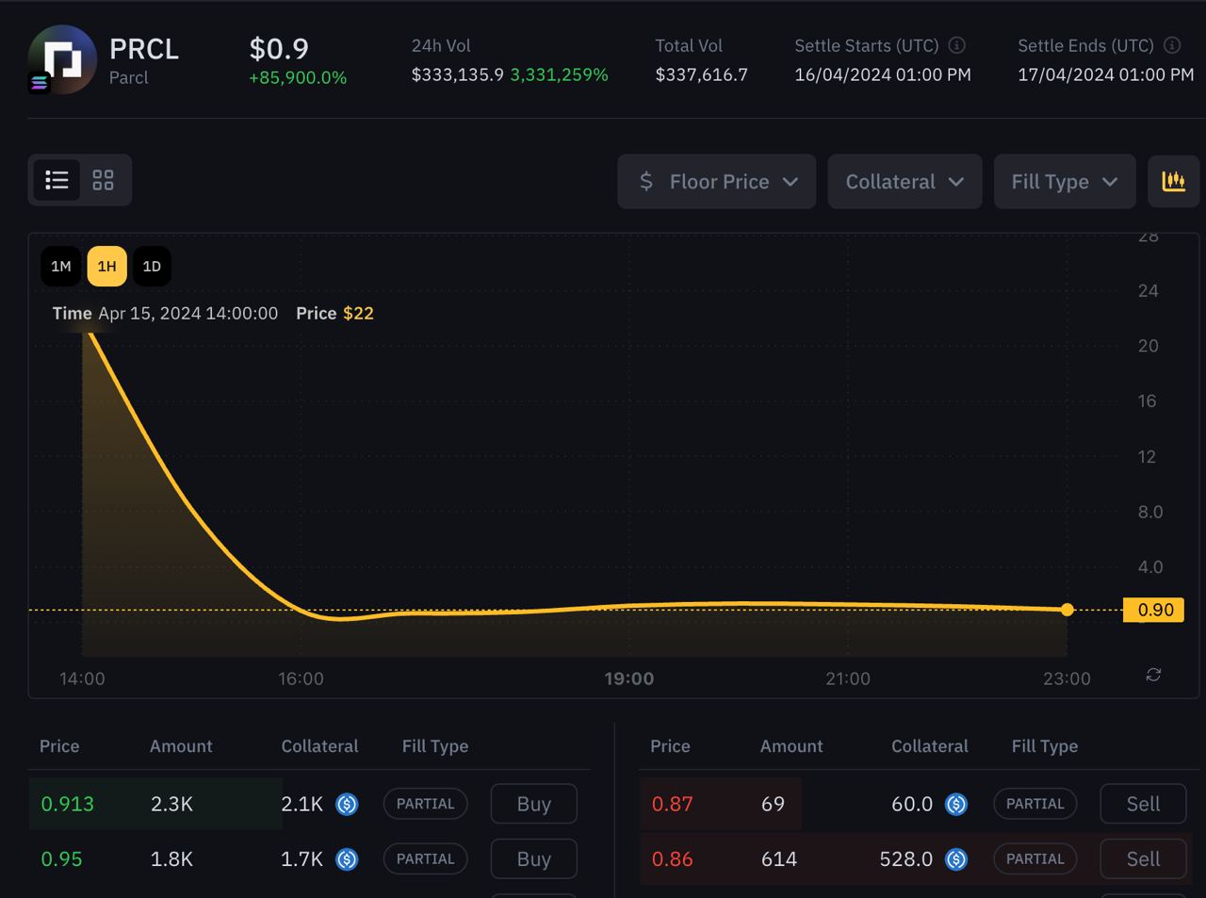
Task: Select the 1M chart interval
Action: pyautogui.click(x=61, y=267)
